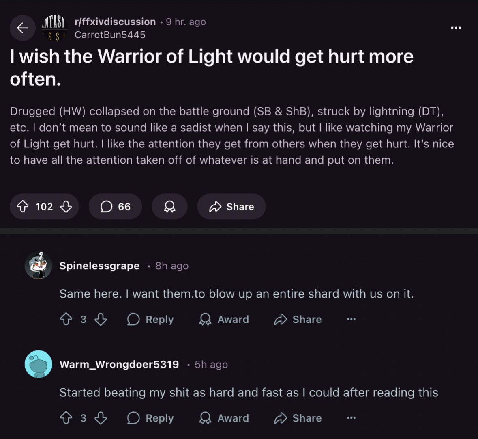Award Spinelessgrape's comment
The width and height of the screenshot is (478, 439).
coord(224,320)
